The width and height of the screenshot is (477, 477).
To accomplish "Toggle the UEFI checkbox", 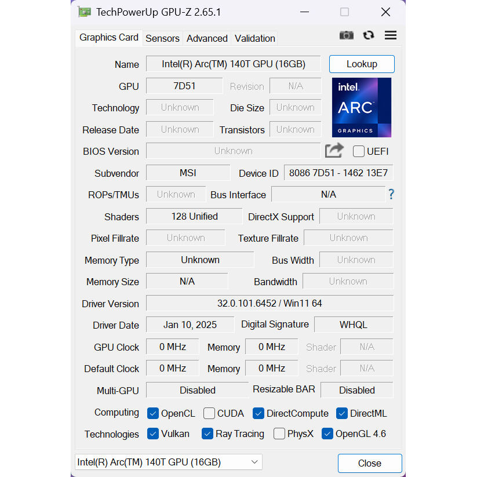I will point(358,151).
